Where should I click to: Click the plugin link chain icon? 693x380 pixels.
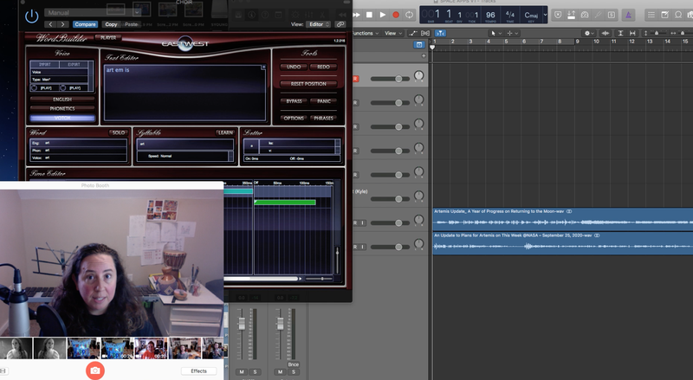[x=340, y=24]
